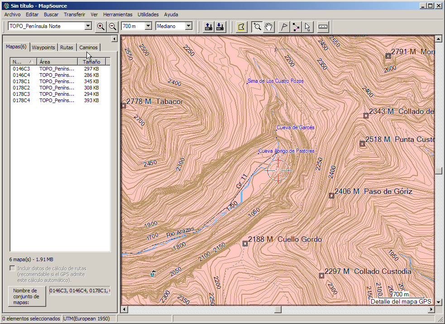Screen dimensions: 445x324
Task: Select map row 0178C1
Action: coord(60,81)
